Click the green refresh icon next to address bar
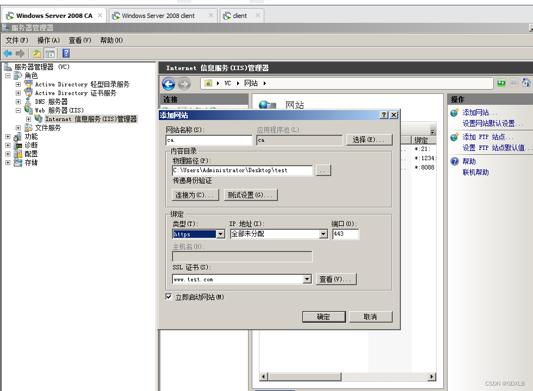Viewport: 533px width, 391px height. [x=501, y=83]
